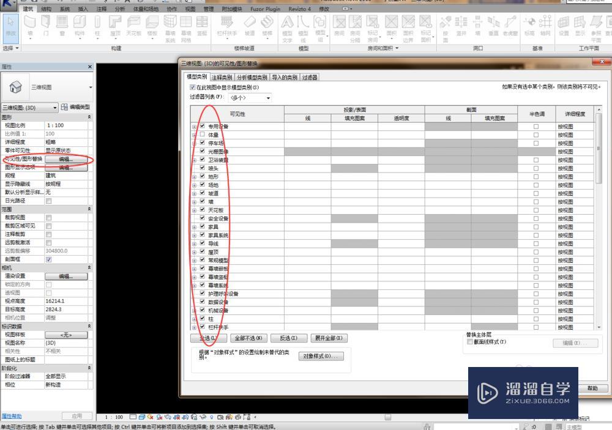Toggle 在此视图中显示模型类别 checkbox
The width and height of the screenshot is (612, 430).
click(192, 87)
